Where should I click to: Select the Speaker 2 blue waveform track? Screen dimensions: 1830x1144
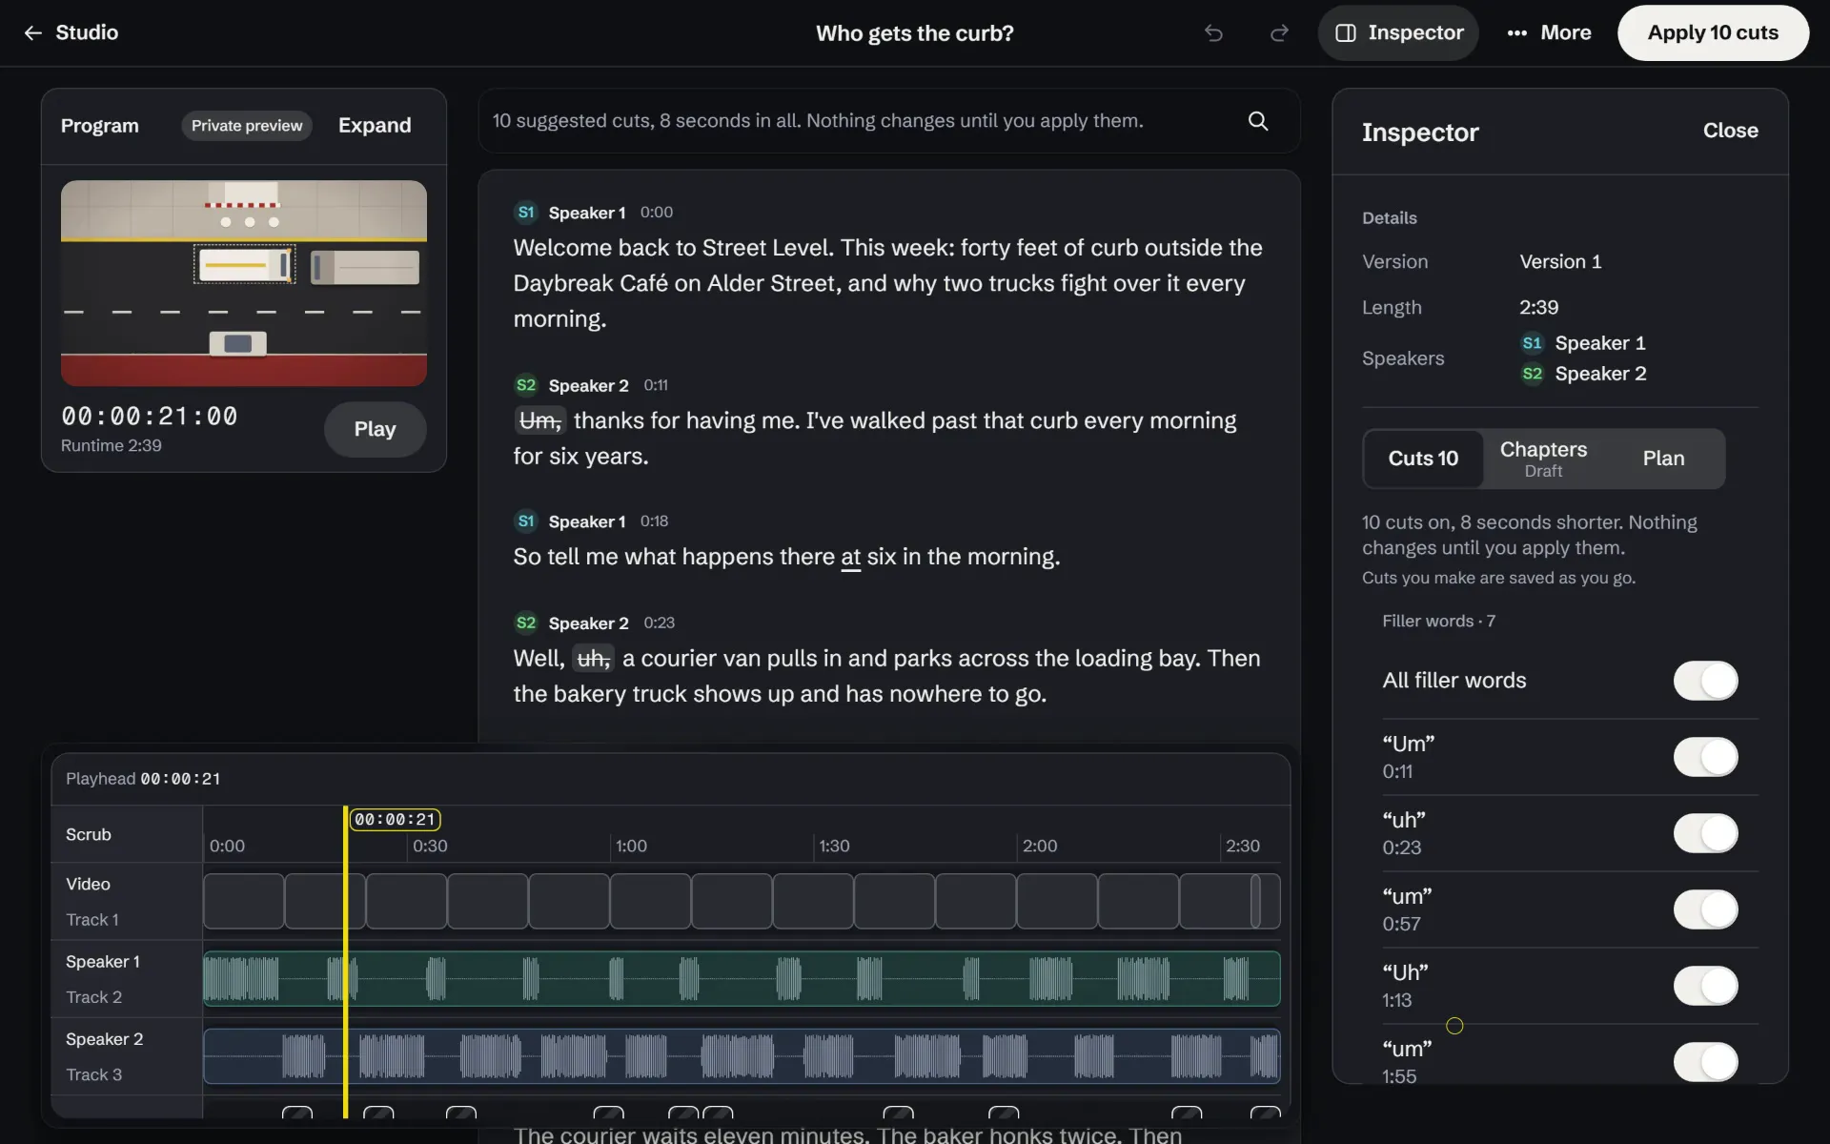coord(742,1055)
